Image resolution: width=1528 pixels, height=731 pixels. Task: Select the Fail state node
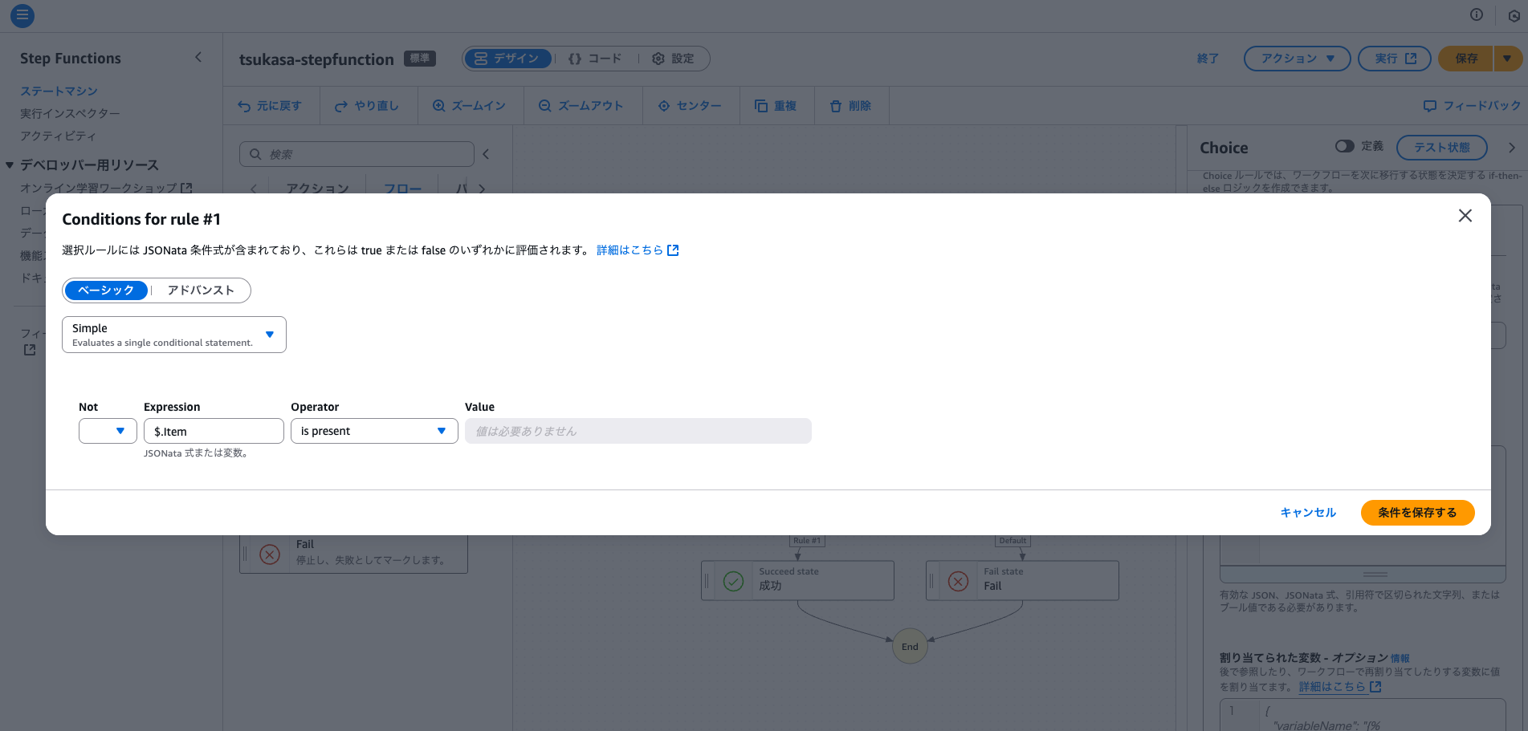(x=1022, y=580)
